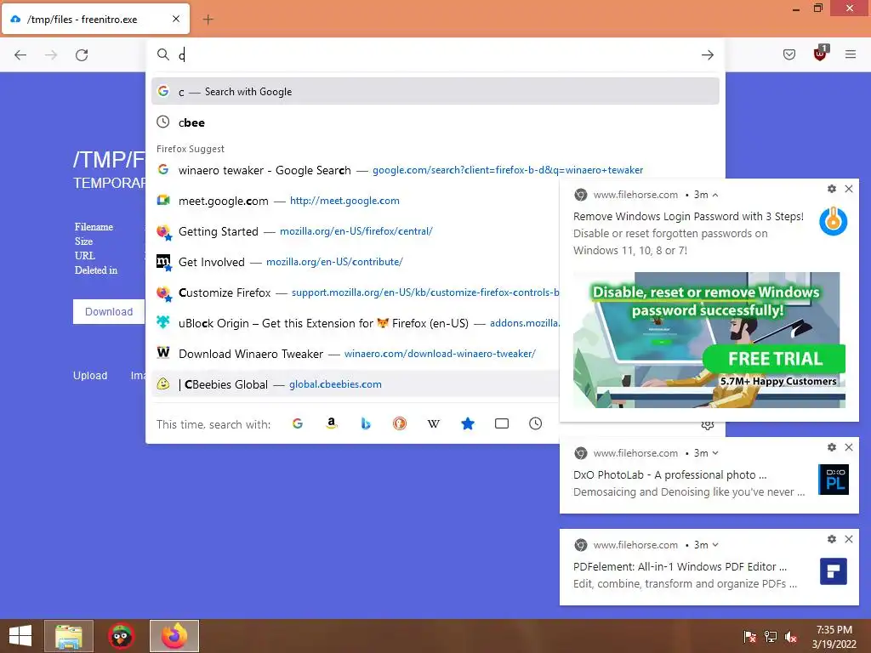Open settings of Windows Login Password notification
871x653 pixels.
coord(832,189)
